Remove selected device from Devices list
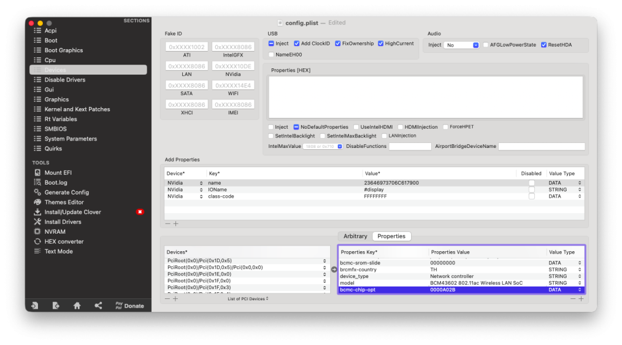Viewport: 622px width, 345px height. pos(167,298)
